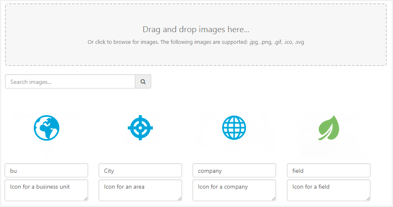Viewport: 393px width, 207px height.
Task: Click the Search images text box
Action: [70, 81]
